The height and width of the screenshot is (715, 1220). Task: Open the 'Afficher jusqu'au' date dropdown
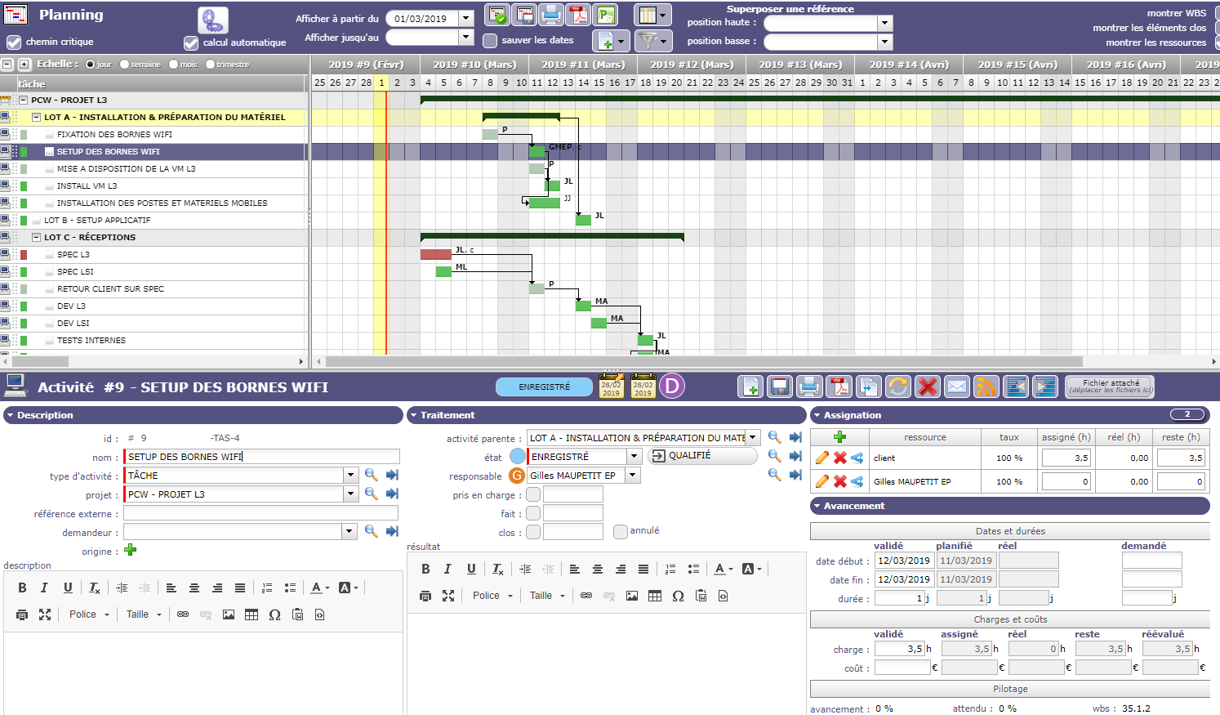click(x=466, y=37)
